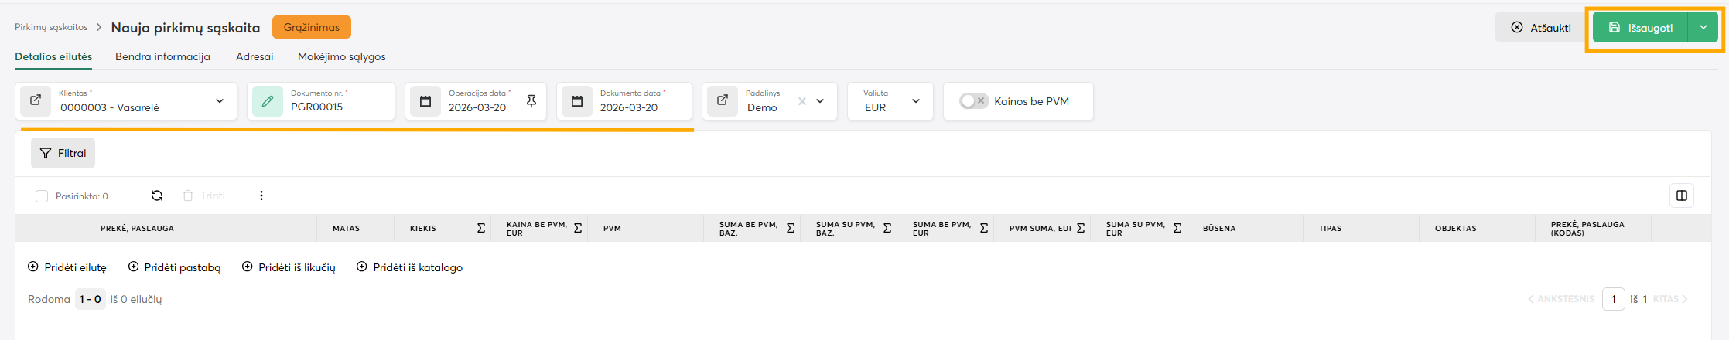Switch to the Bendra informacija tab

point(162,56)
